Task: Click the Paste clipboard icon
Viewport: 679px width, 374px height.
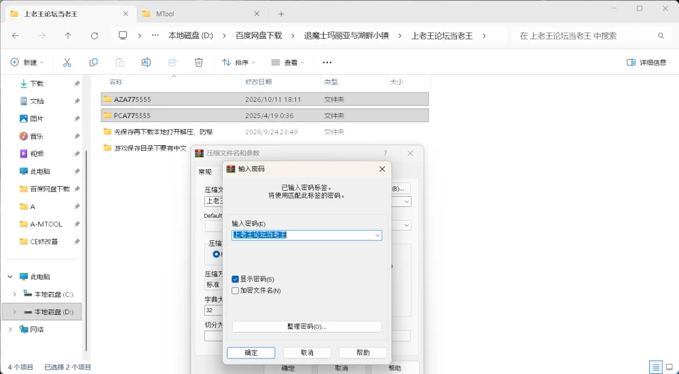Action: tap(120, 62)
